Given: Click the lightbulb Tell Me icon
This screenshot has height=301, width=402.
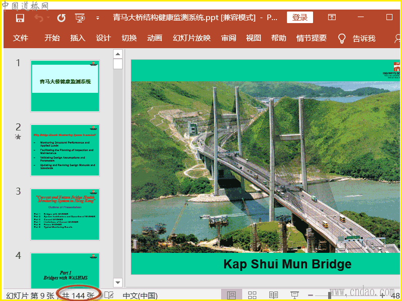Looking at the screenshot, I should (x=342, y=39).
